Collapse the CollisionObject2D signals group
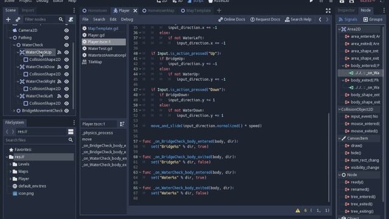 tap(339, 109)
